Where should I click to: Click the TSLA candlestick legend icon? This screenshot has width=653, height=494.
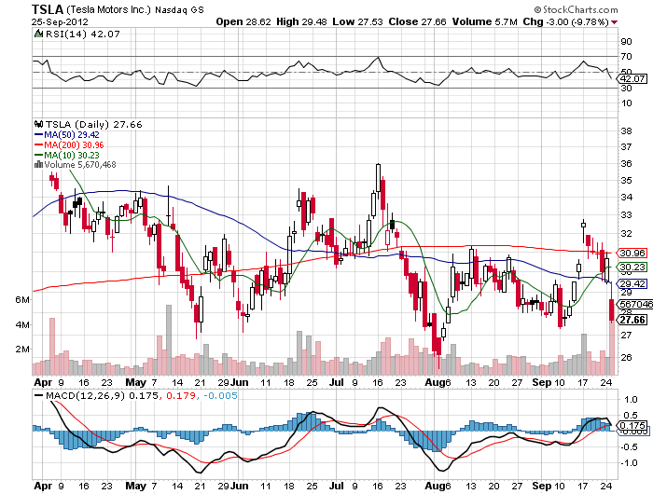(39, 124)
